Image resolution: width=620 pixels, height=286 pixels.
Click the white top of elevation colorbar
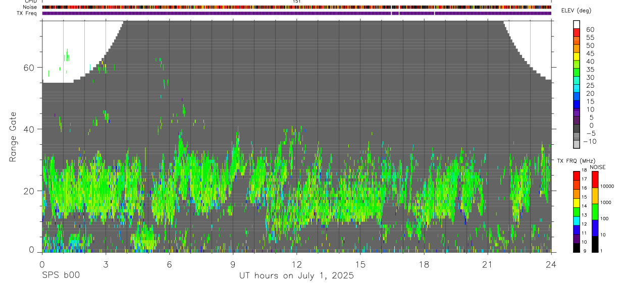click(x=577, y=24)
